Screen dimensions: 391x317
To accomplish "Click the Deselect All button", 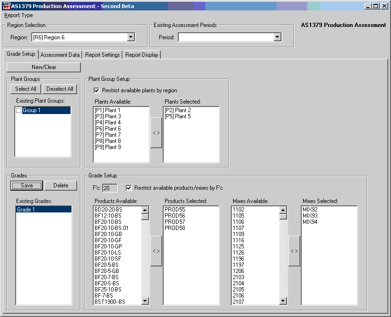I will 60,89.
